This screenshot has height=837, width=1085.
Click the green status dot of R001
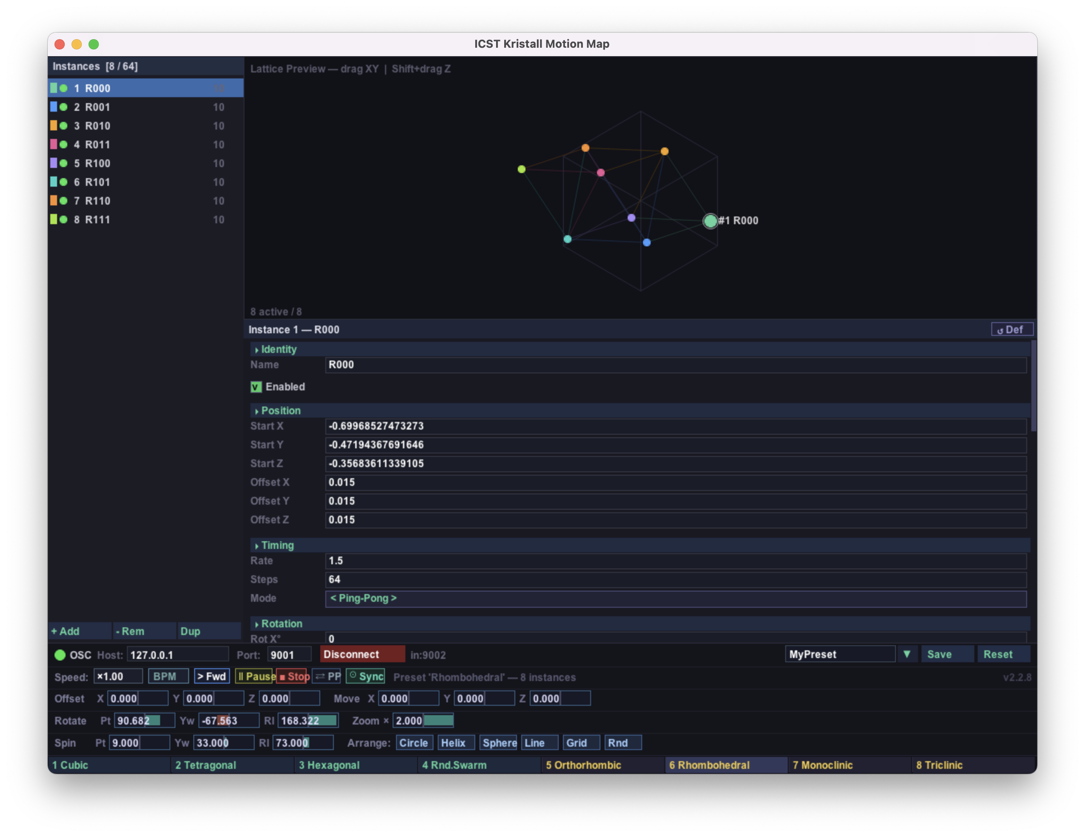coord(64,107)
